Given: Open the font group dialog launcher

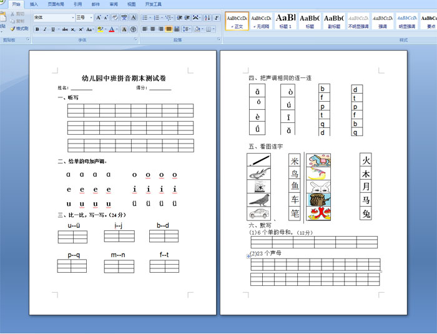Looking at the screenshot, I should coord(135,39).
